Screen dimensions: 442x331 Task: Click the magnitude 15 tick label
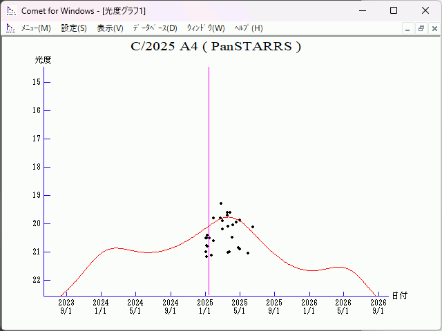37,82
